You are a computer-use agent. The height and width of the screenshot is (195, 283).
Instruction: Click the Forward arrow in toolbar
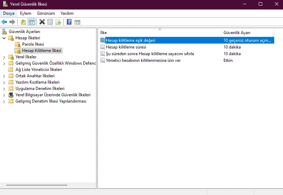12,22
